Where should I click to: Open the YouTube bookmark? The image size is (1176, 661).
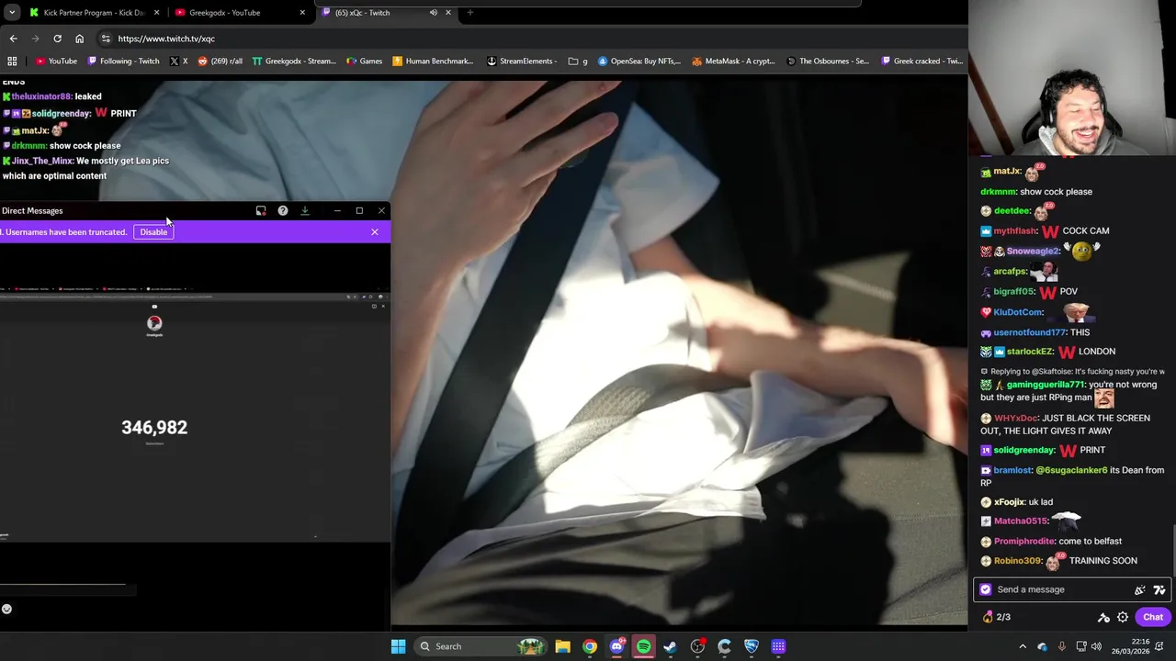tap(56, 62)
